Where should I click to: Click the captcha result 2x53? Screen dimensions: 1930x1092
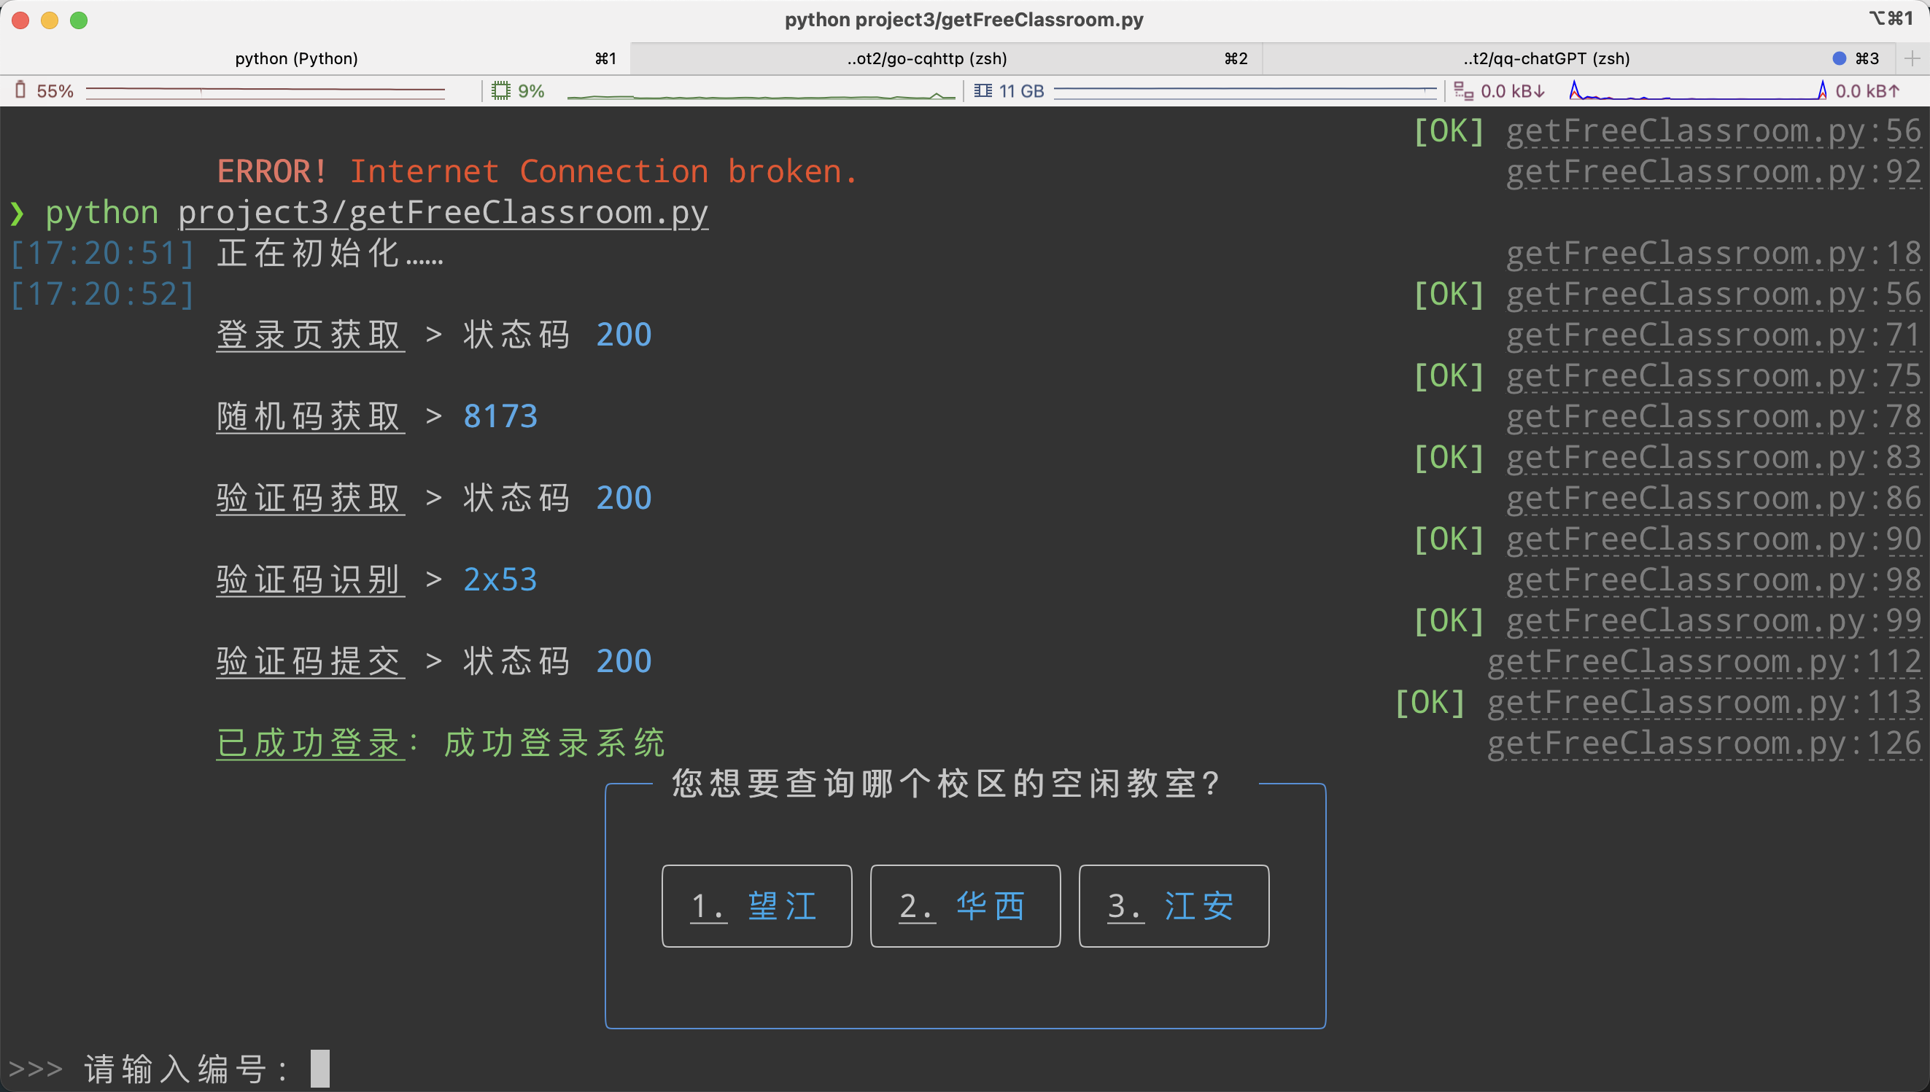pos(500,580)
